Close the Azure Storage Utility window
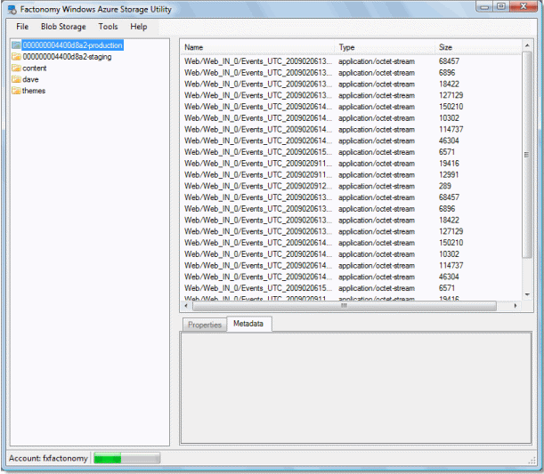 524,6
